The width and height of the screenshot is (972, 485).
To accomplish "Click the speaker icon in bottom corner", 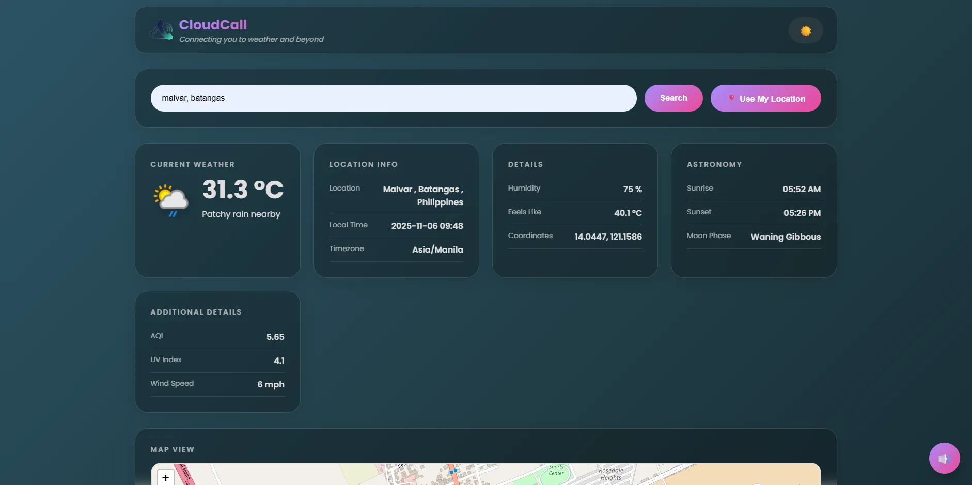I will point(944,458).
